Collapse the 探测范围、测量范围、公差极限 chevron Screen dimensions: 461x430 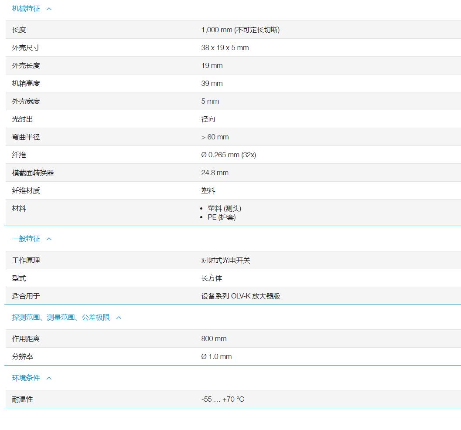click(118, 318)
